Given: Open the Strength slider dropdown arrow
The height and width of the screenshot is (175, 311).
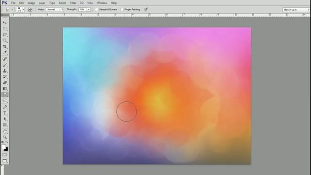Looking at the screenshot, I should pyautogui.click(x=88, y=9).
